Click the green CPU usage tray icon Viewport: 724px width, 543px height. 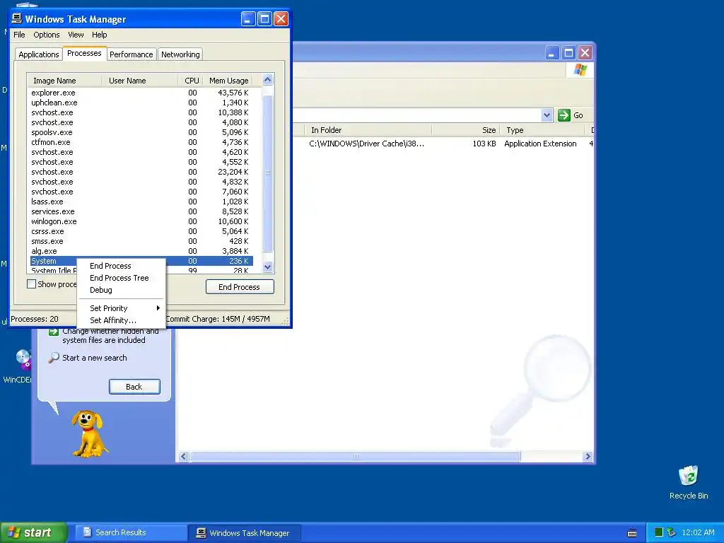point(659,532)
